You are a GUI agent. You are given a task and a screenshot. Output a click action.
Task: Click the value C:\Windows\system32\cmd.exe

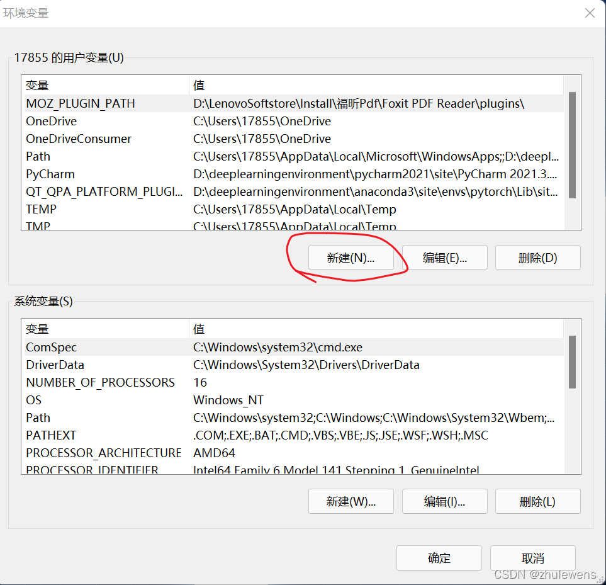[x=278, y=347]
